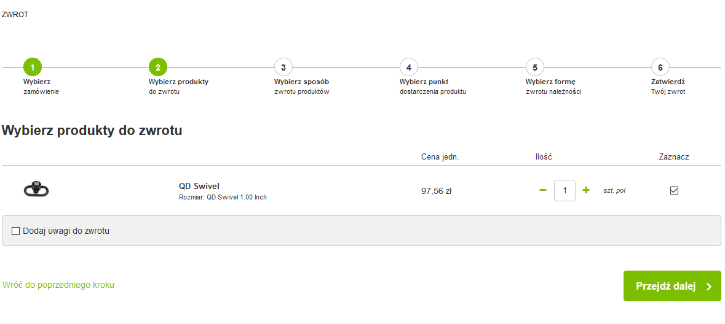Click step 4 circle Wybierz punkt

409,67
